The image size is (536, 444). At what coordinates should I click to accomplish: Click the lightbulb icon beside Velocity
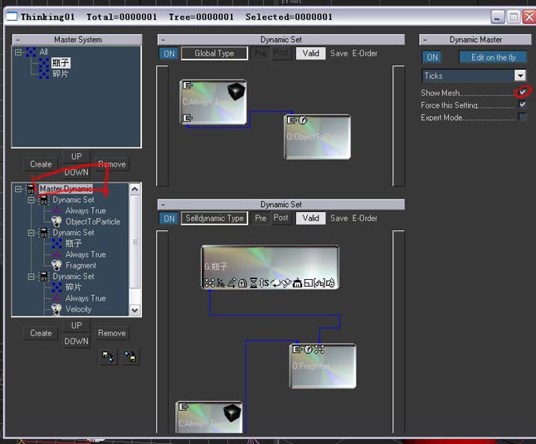click(x=56, y=309)
